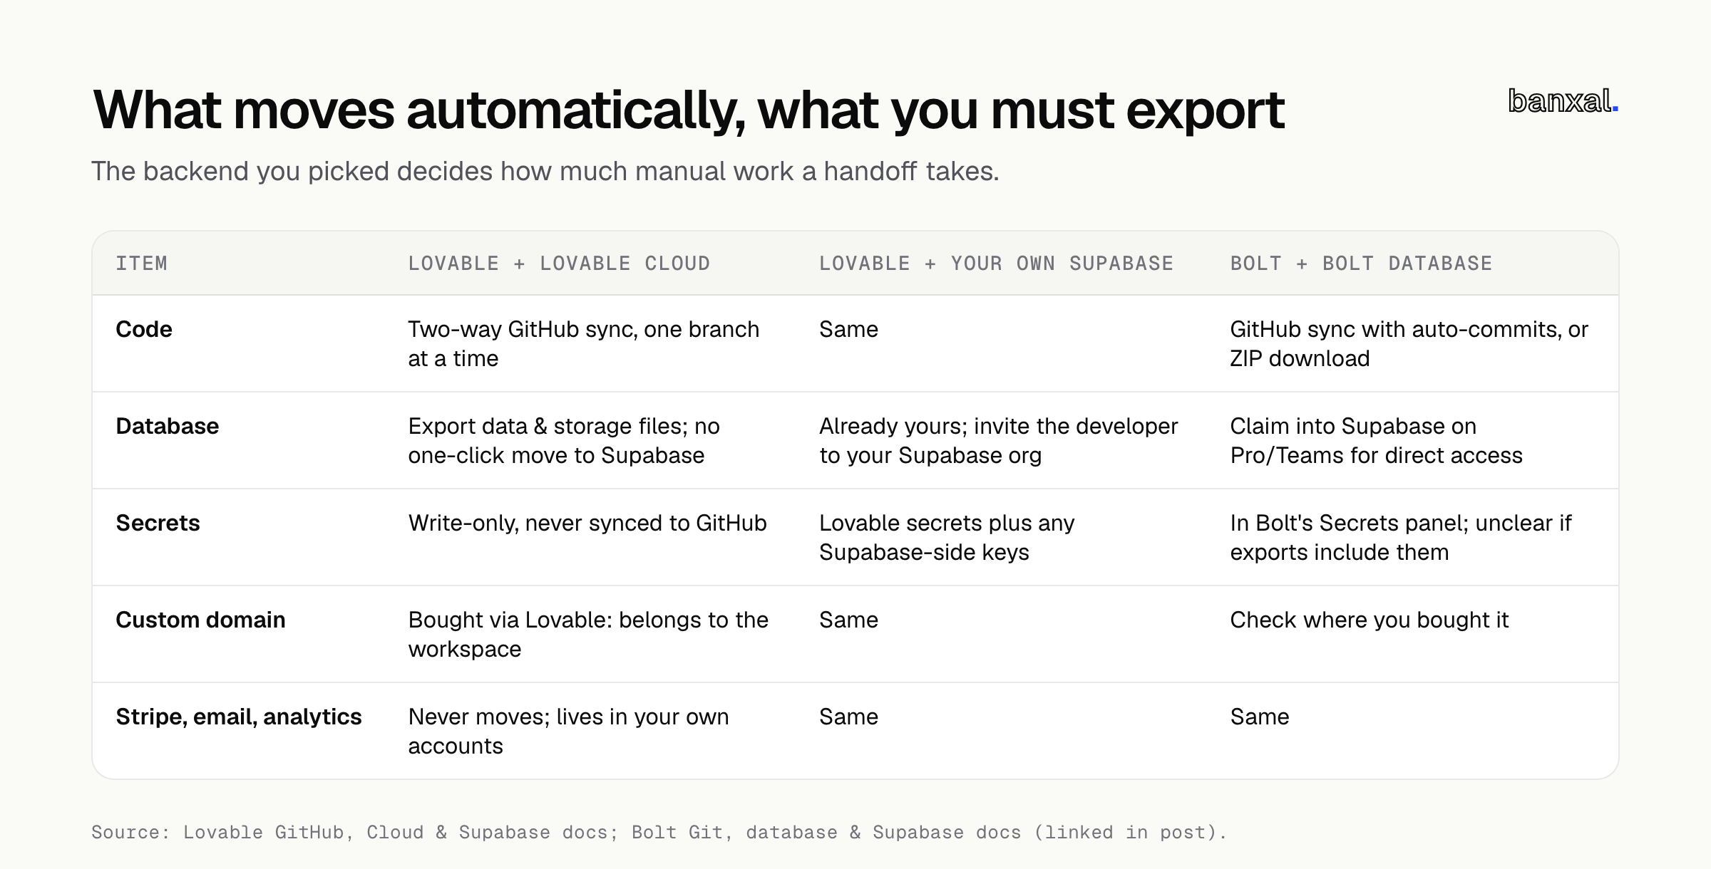This screenshot has height=869, width=1711.
Task: Select the Code row label
Action: 144,329
